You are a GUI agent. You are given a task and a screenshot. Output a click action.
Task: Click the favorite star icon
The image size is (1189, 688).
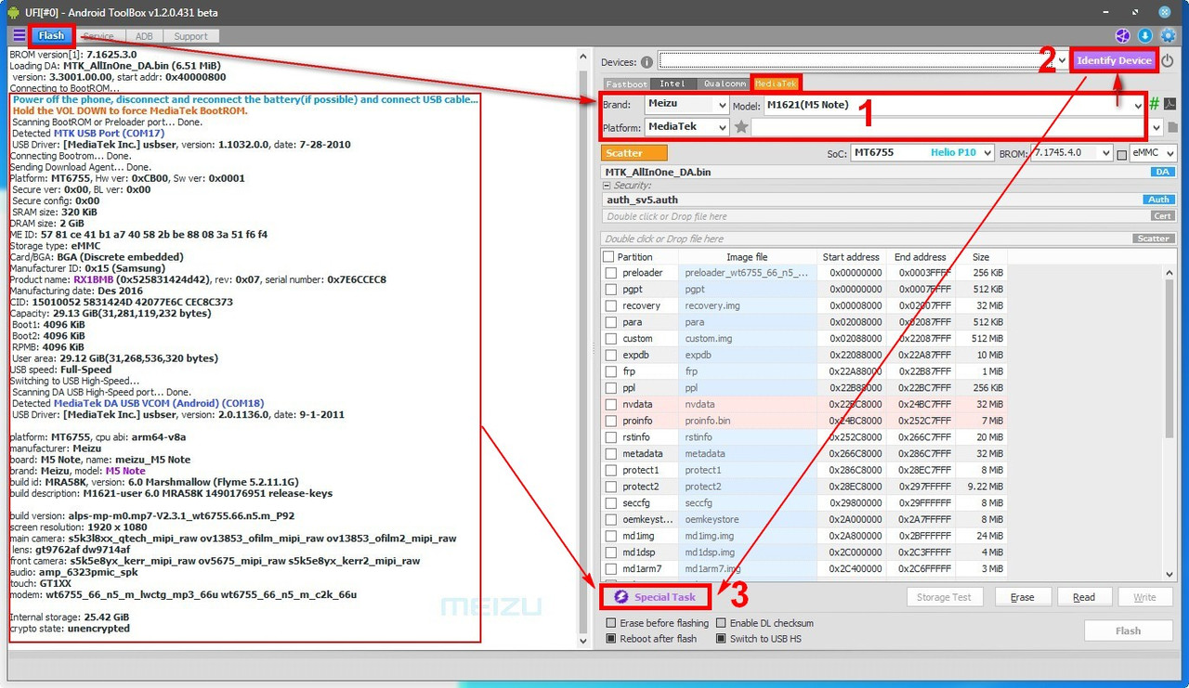(741, 127)
